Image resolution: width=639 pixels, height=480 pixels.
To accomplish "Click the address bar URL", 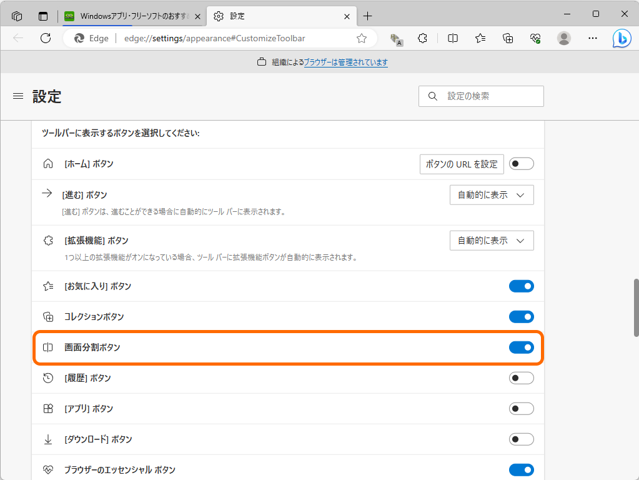I will [x=214, y=38].
